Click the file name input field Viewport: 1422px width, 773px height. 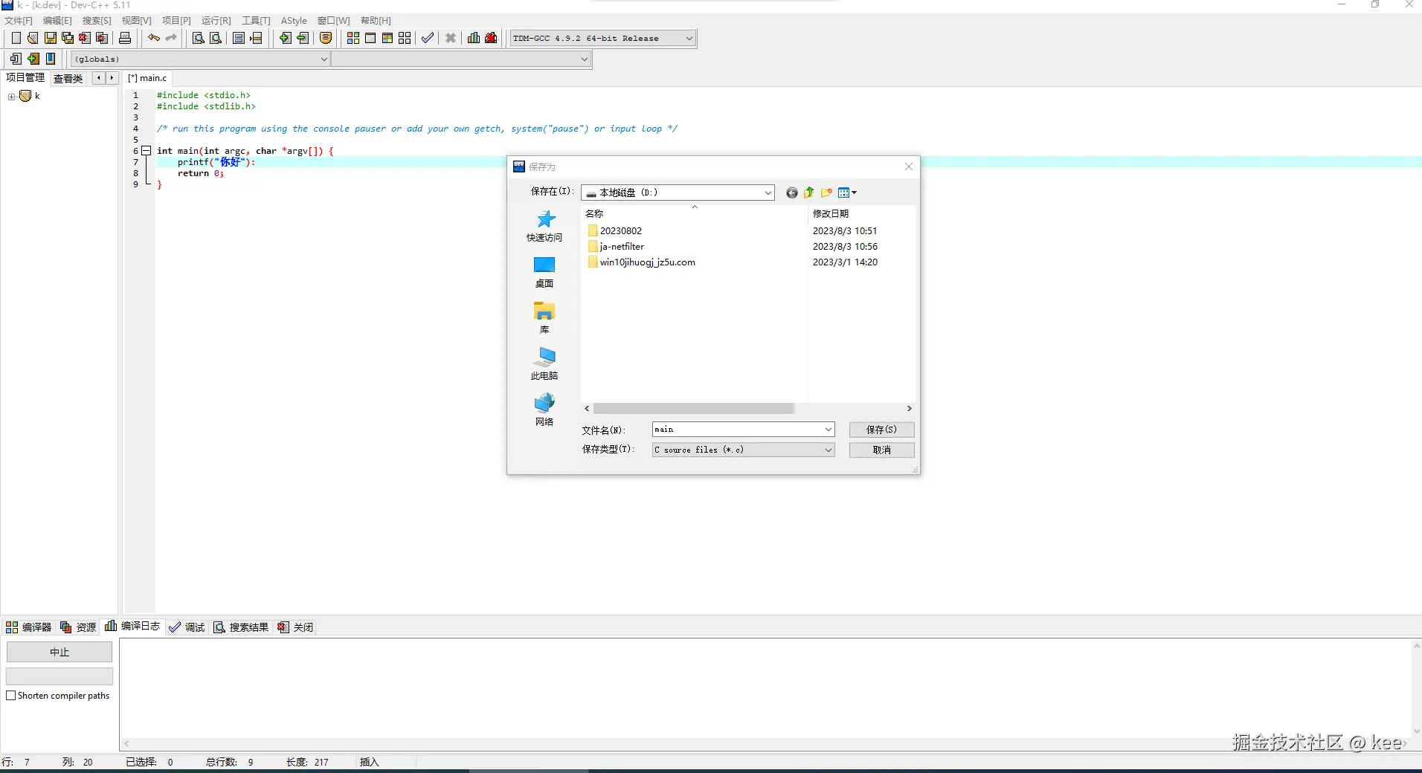coord(743,430)
